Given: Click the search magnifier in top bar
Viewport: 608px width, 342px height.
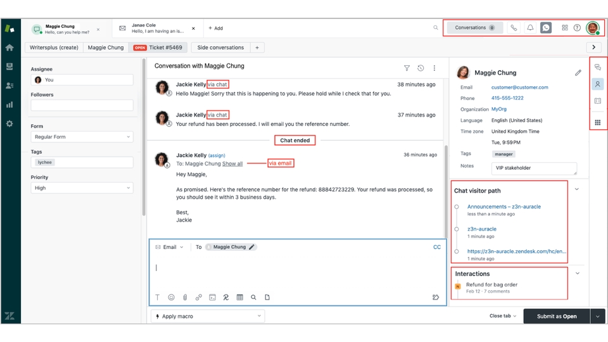Looking at the screenshot, I should coord(436,27).
